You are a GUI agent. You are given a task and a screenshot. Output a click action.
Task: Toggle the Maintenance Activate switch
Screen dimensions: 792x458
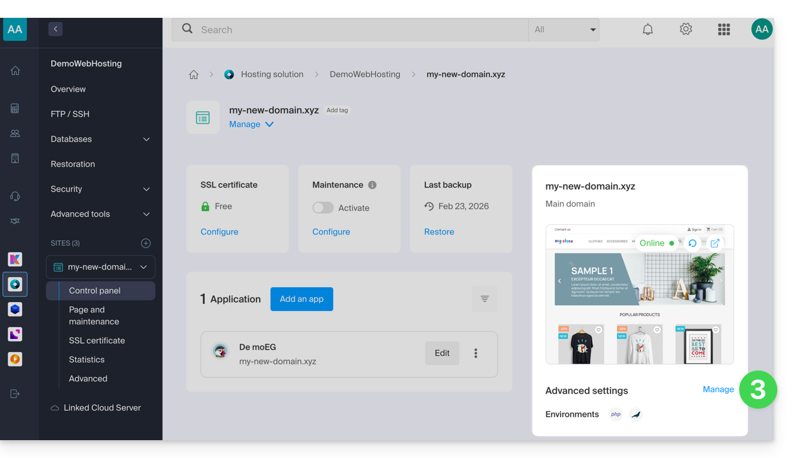pos(323,208)
